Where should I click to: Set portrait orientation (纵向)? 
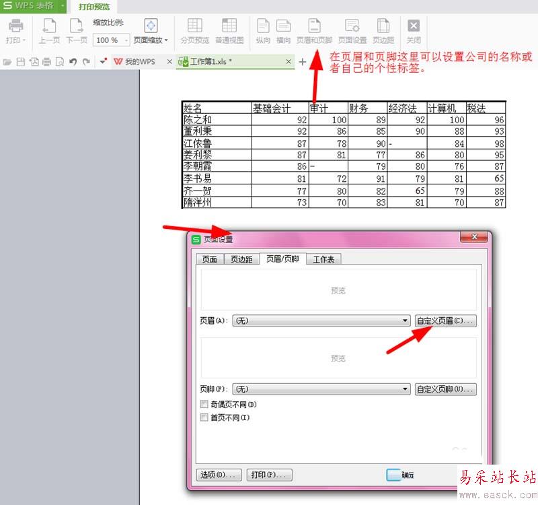[x=263, y=31]
